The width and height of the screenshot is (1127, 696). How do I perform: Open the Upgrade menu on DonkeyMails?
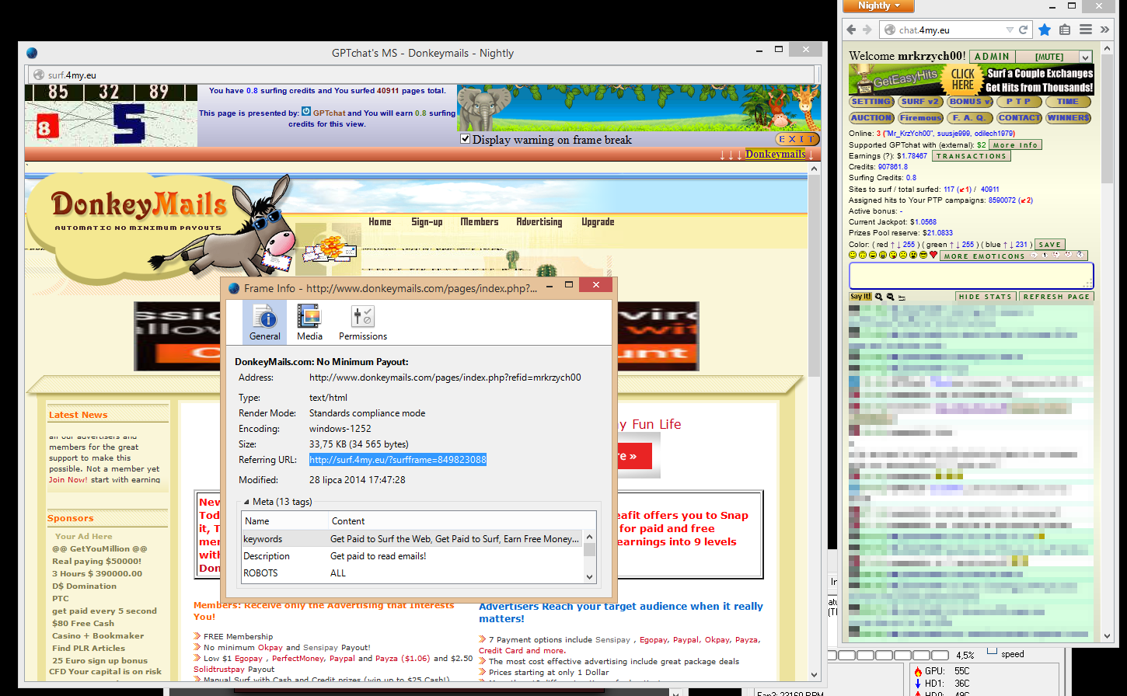click(x=598, y=222)
